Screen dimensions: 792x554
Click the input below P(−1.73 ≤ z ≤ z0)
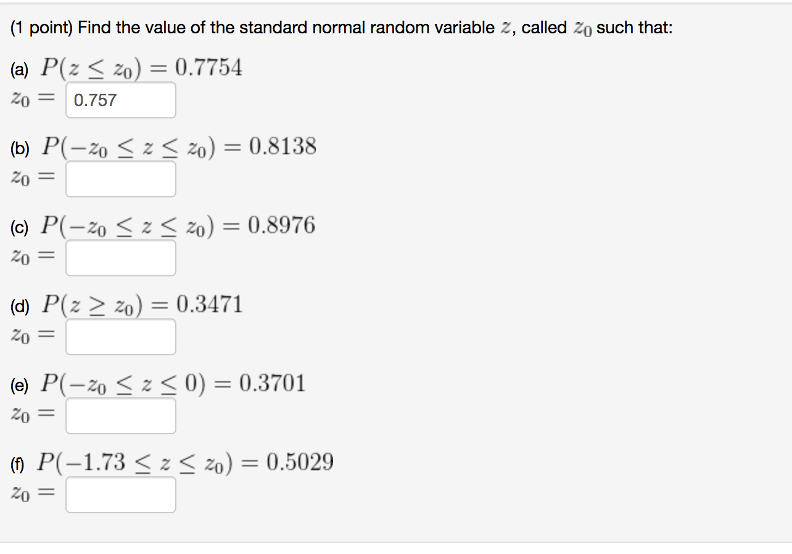[120, 494]
